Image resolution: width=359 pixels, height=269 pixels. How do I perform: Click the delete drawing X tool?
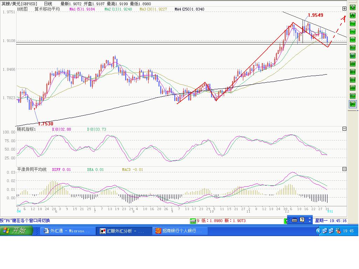(352, 104)
